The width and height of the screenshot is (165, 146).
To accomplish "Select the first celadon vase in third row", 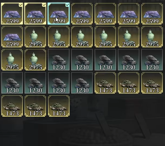I will point(12,60).
